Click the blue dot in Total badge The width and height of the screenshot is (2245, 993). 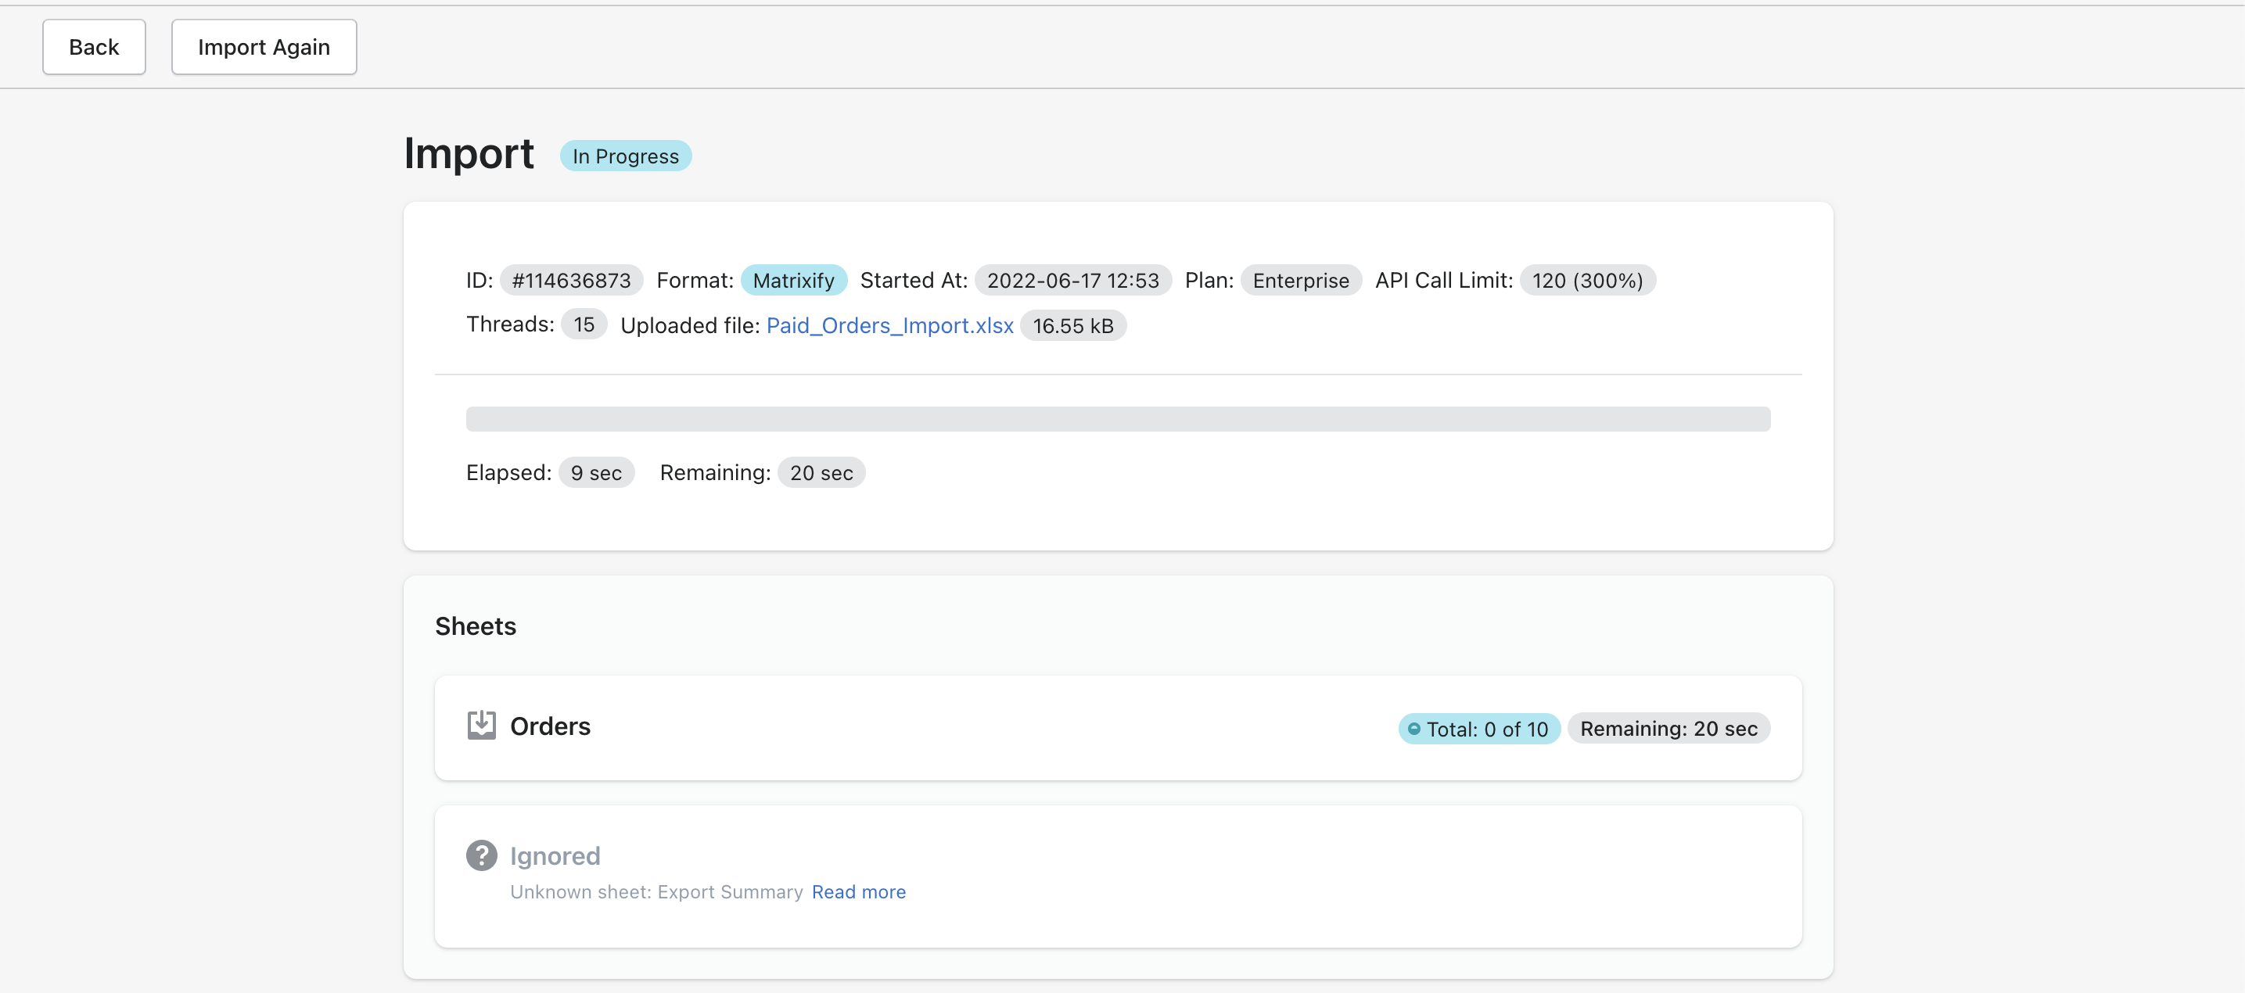click(x=1413, y=729)
